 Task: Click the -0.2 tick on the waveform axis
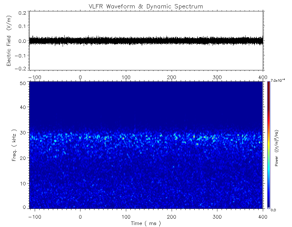tap(21, 68)
